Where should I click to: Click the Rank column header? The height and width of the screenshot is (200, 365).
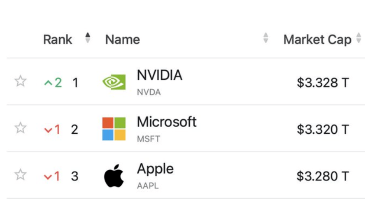coord(57,40)
